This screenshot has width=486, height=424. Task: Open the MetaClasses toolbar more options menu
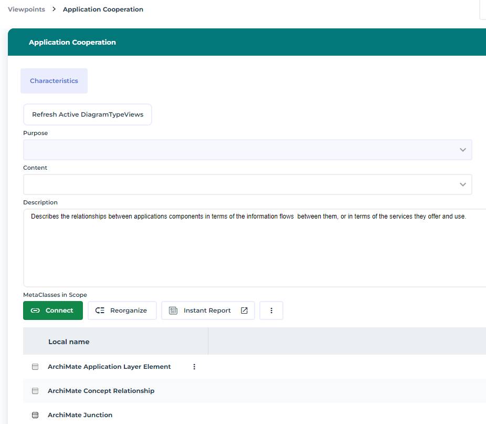[271, 311]
